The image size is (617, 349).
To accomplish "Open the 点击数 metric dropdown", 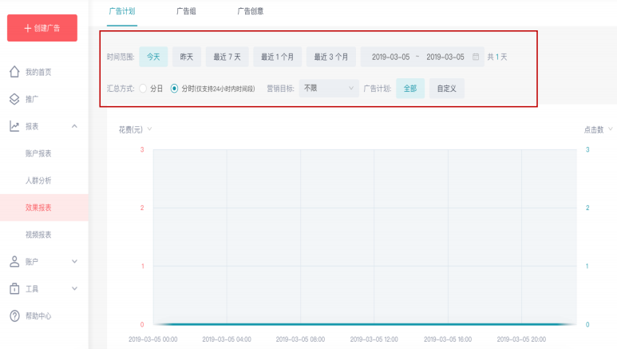I will (598, 129).
